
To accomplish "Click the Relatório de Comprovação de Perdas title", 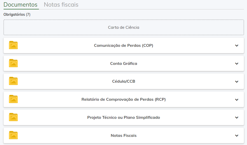I will coord(124,99).
